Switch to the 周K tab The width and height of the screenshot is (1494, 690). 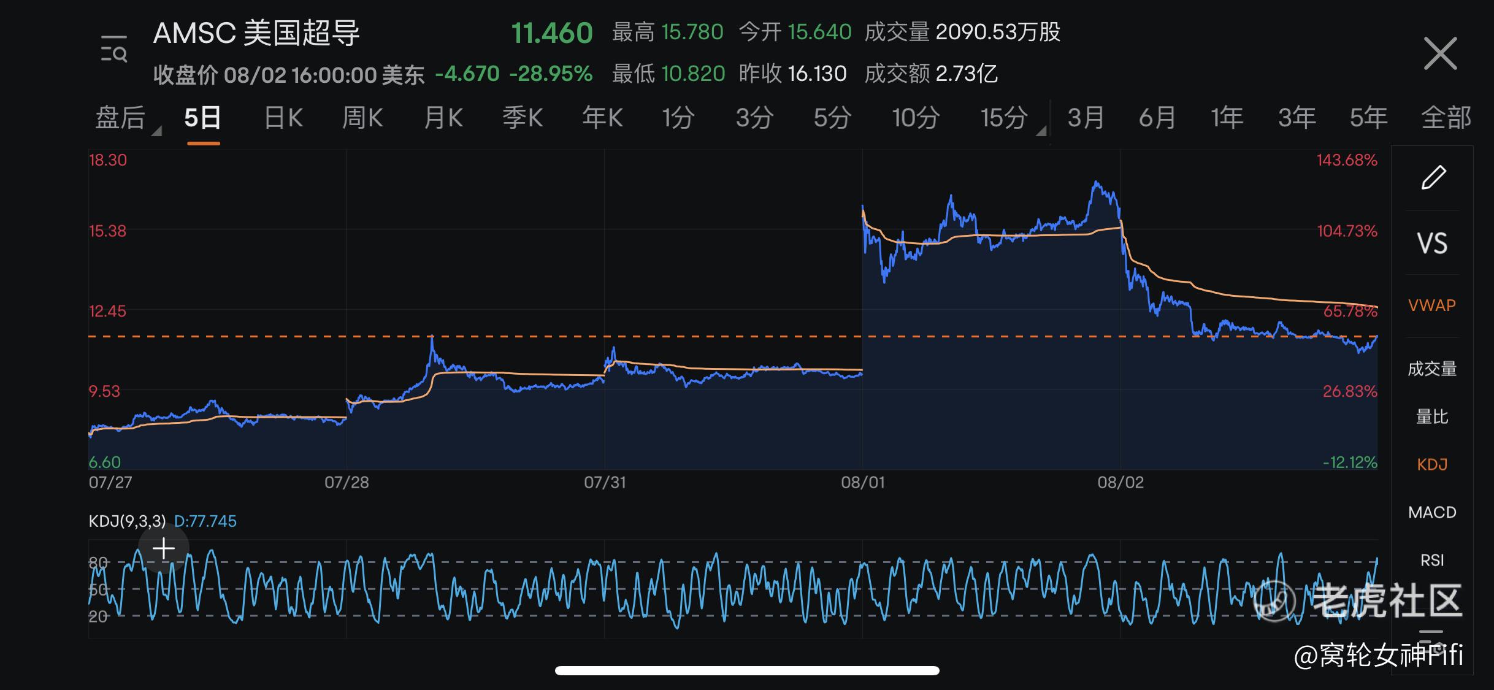[x=362, y=118]
